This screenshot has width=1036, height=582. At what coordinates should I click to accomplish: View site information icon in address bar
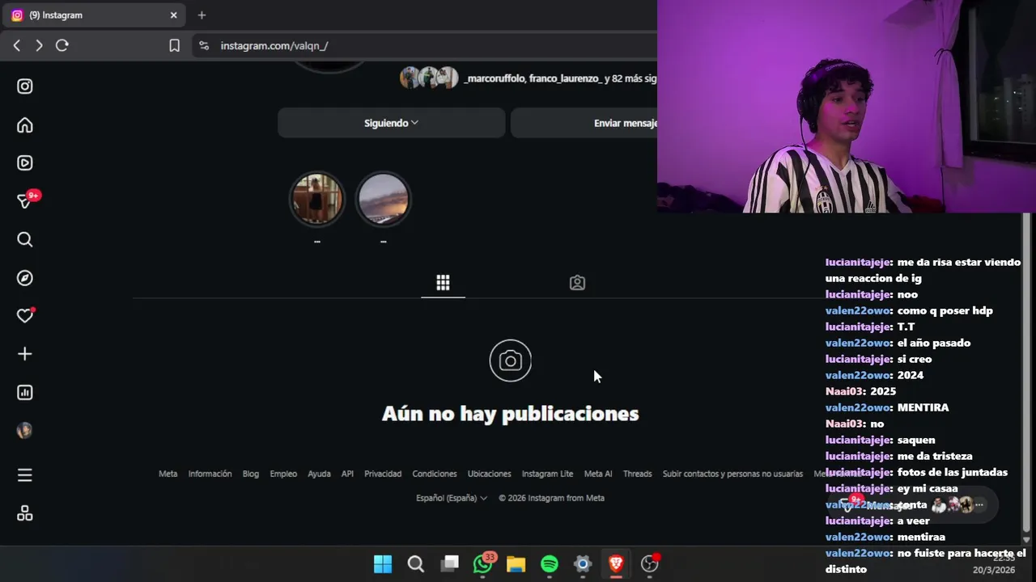click(204, 45)
